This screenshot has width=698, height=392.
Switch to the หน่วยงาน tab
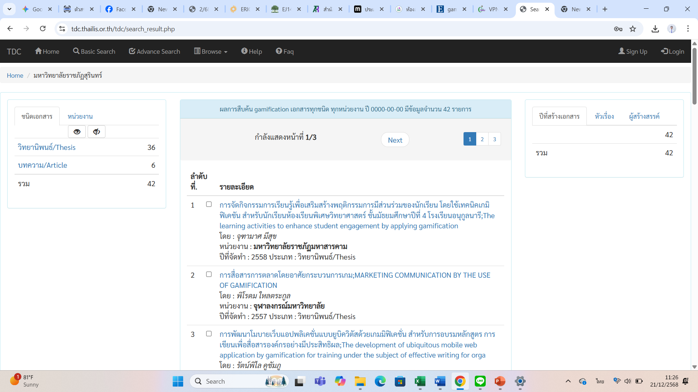pyautogui.click(x=80, y=117)
